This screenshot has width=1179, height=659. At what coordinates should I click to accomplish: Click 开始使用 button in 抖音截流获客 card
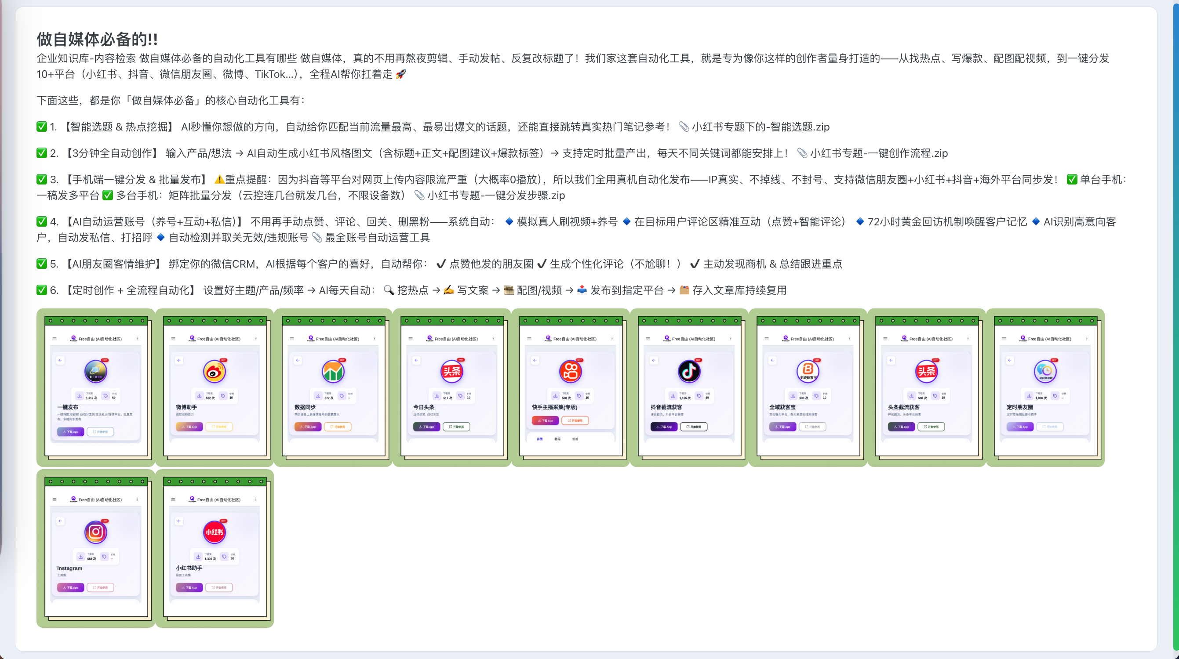[x=693, y=427]
